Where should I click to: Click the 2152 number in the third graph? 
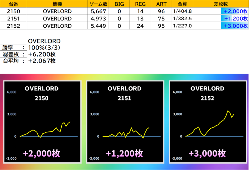click(207, 98)
